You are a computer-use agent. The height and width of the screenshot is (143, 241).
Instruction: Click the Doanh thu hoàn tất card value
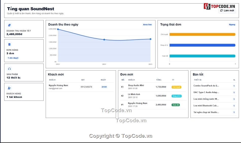click(x=14, y=34)
